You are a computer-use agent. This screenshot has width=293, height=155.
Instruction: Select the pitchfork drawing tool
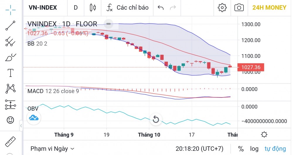(11, 42)
